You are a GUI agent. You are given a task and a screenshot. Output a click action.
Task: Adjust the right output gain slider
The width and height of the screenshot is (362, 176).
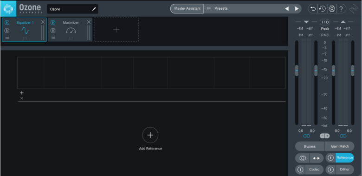(353, 71)
